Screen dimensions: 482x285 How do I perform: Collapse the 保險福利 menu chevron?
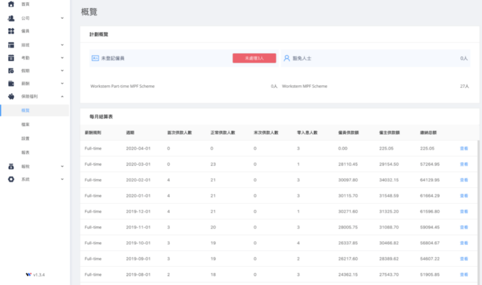click(62, 97)
